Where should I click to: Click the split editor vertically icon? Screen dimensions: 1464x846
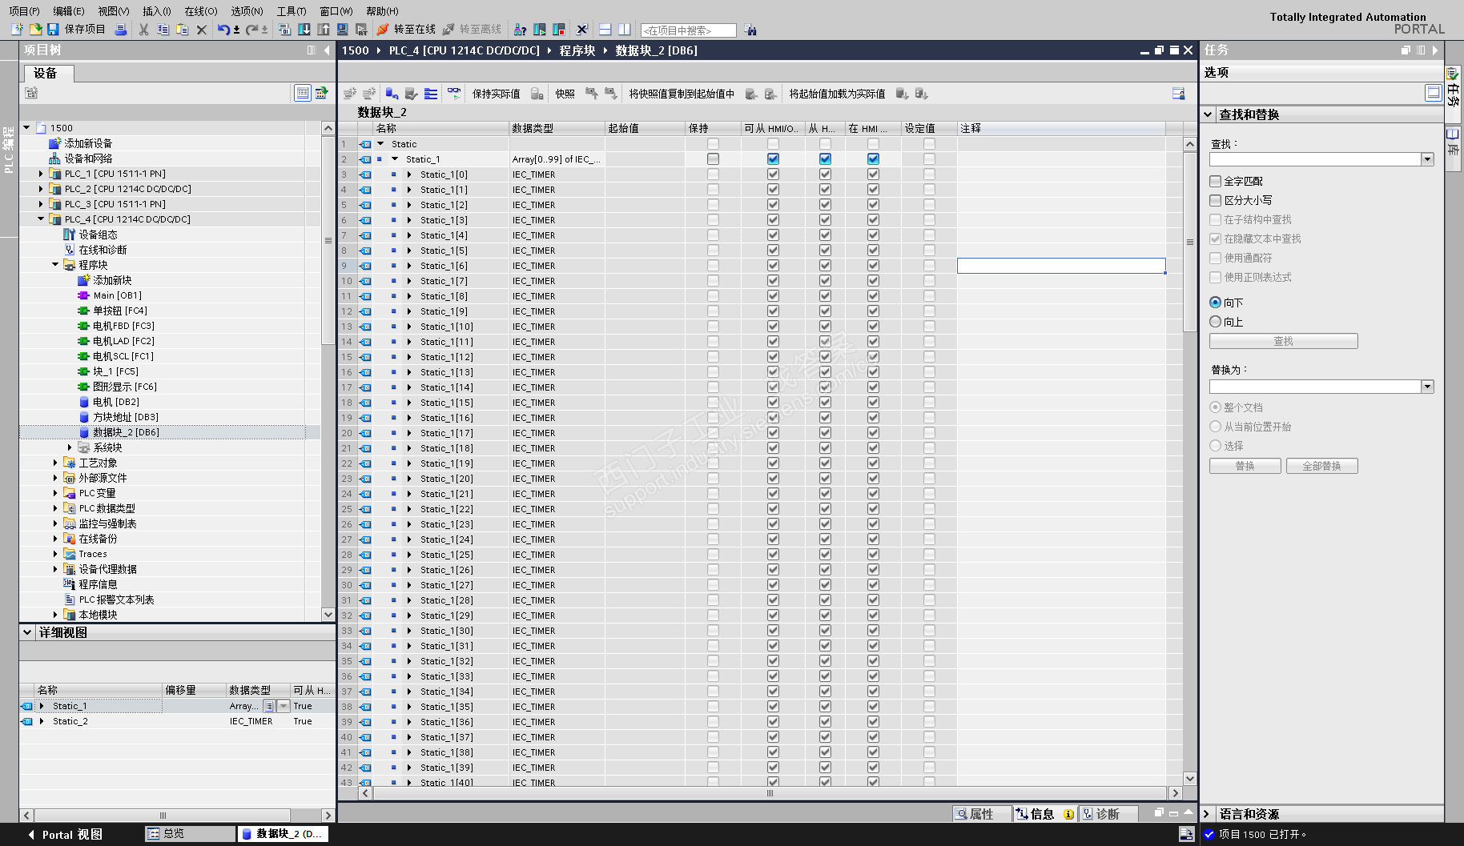click(x=625, y=30)
